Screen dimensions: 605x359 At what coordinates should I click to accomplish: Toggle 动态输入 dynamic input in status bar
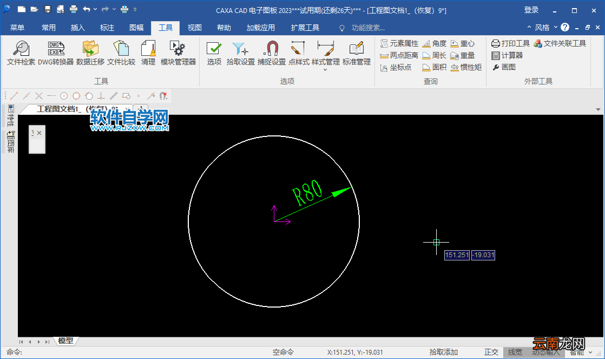tap(545, 352)
